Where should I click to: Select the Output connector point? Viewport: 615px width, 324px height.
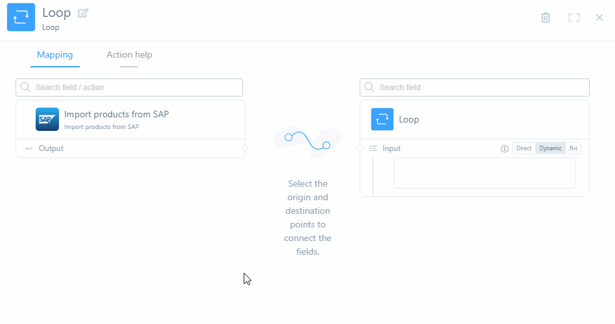pos(245,148)
